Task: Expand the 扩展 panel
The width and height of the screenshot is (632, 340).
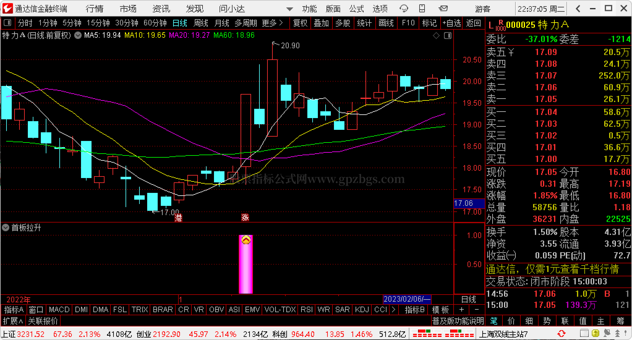Action: [x=13, y=321]
